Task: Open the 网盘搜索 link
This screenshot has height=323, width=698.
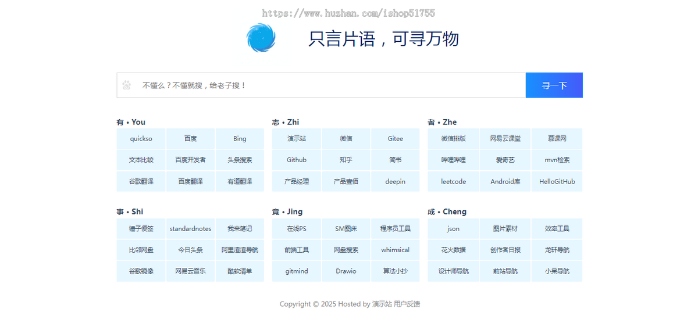Action: [x=346, y=250]
